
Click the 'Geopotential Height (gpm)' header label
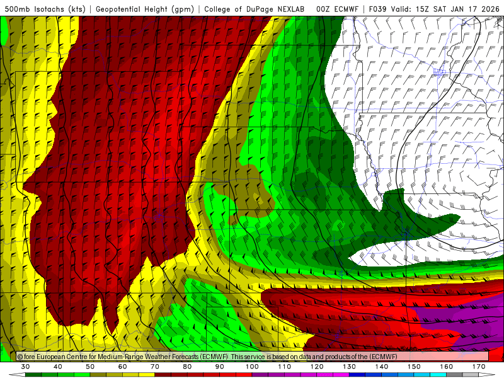coord(145,9)
